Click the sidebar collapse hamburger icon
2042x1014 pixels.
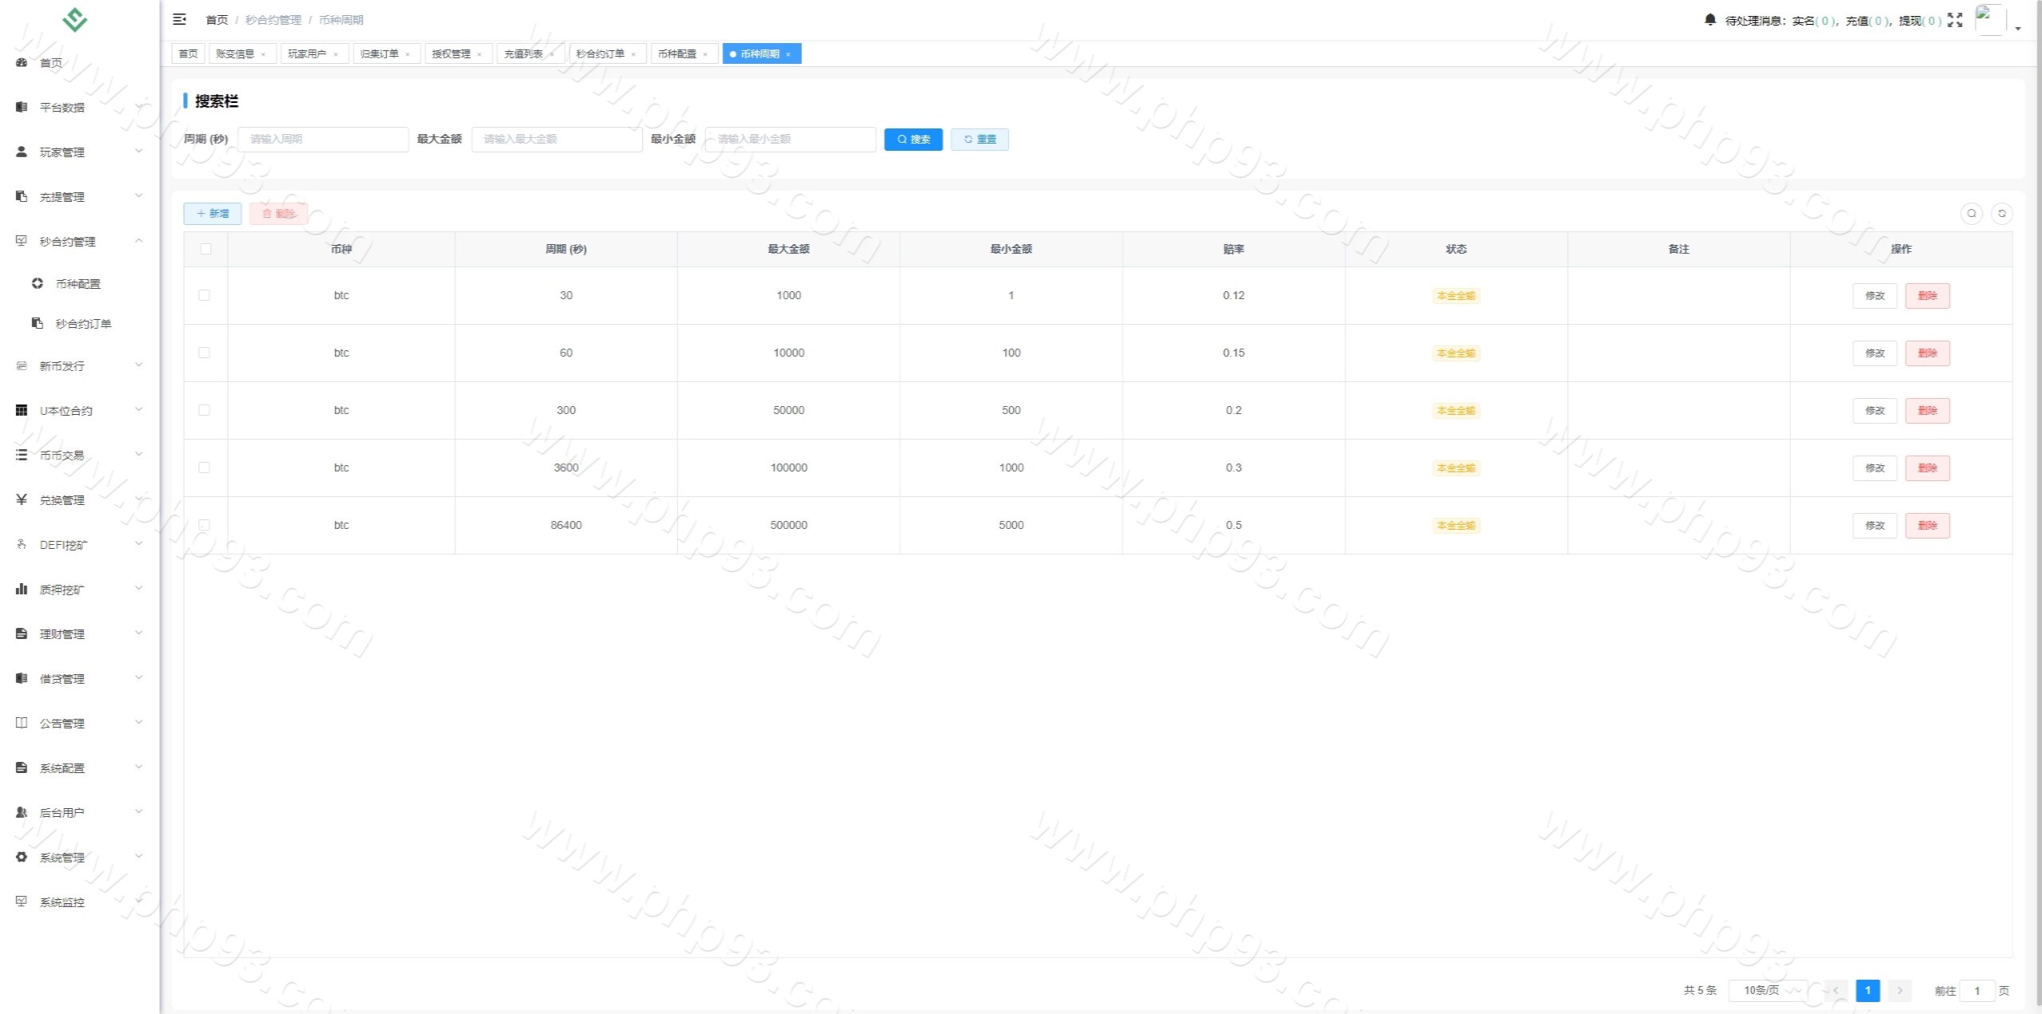tap(179, 19)
